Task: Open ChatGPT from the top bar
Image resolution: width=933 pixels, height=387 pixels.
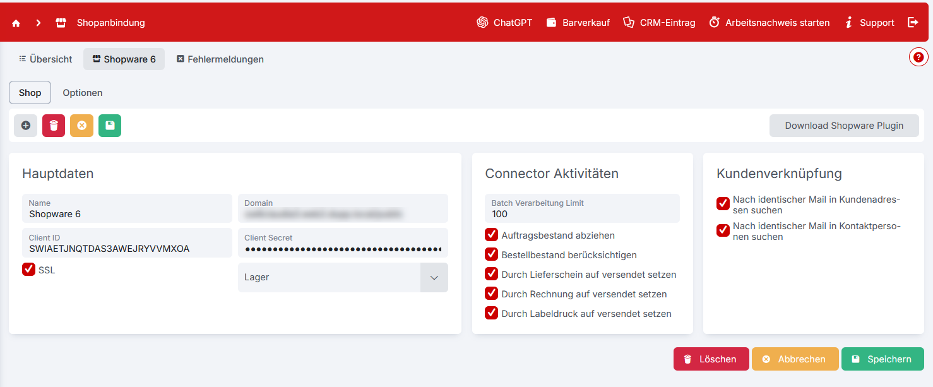Action: pyautogui.click(x=504, y=23)
